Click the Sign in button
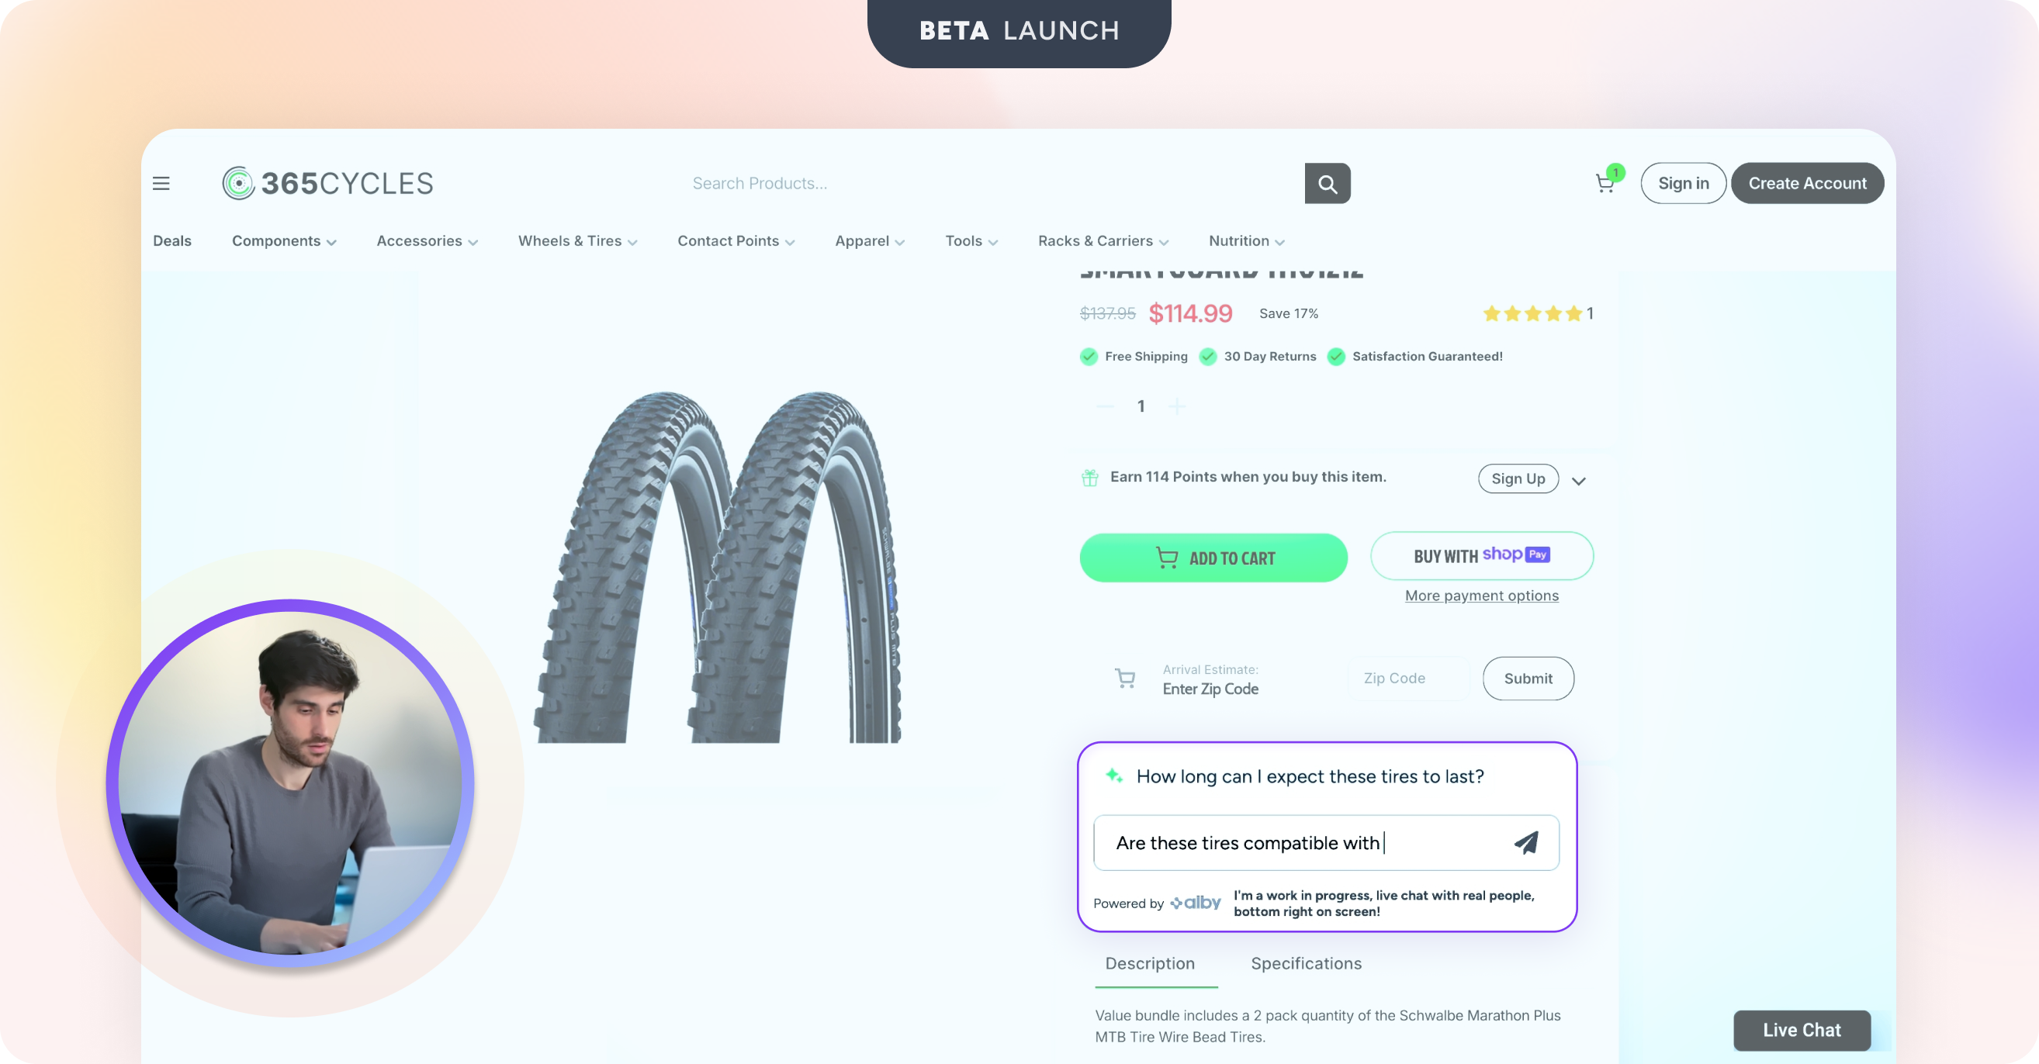The width and height of the screenshot is (2039, 1064). (x=1684, y=184)
